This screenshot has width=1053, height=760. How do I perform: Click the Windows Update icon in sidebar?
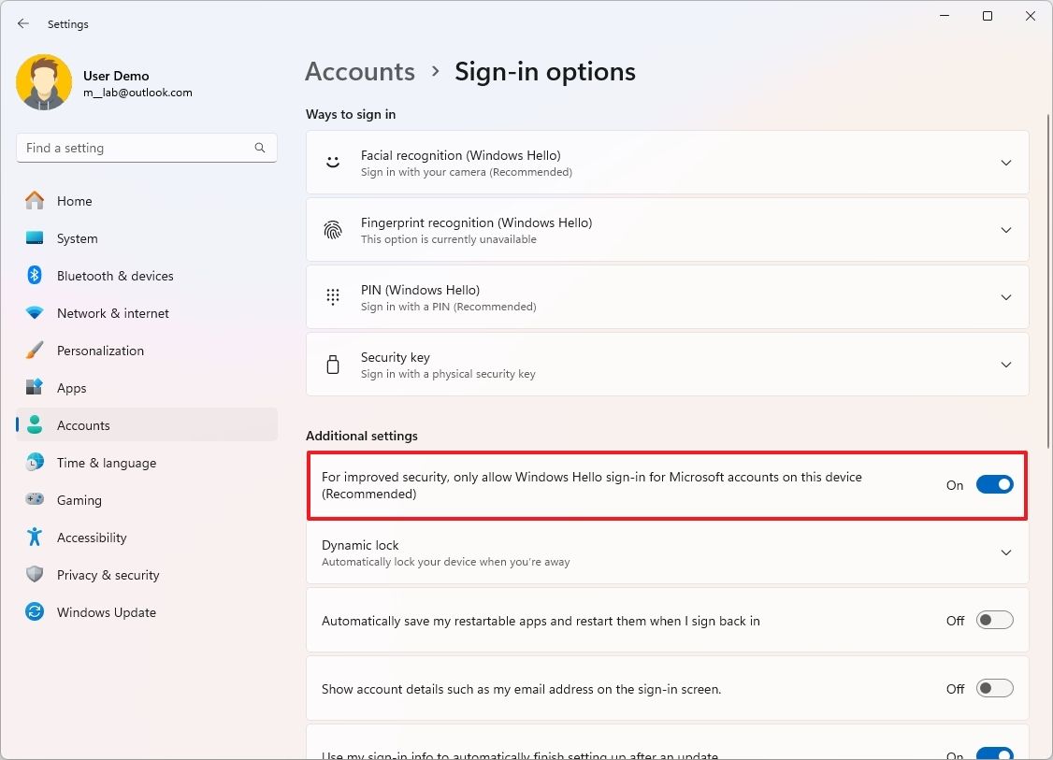(35, 612)
